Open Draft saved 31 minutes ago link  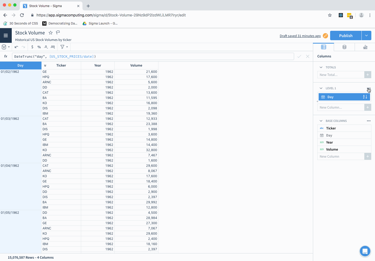click(300, 36)
